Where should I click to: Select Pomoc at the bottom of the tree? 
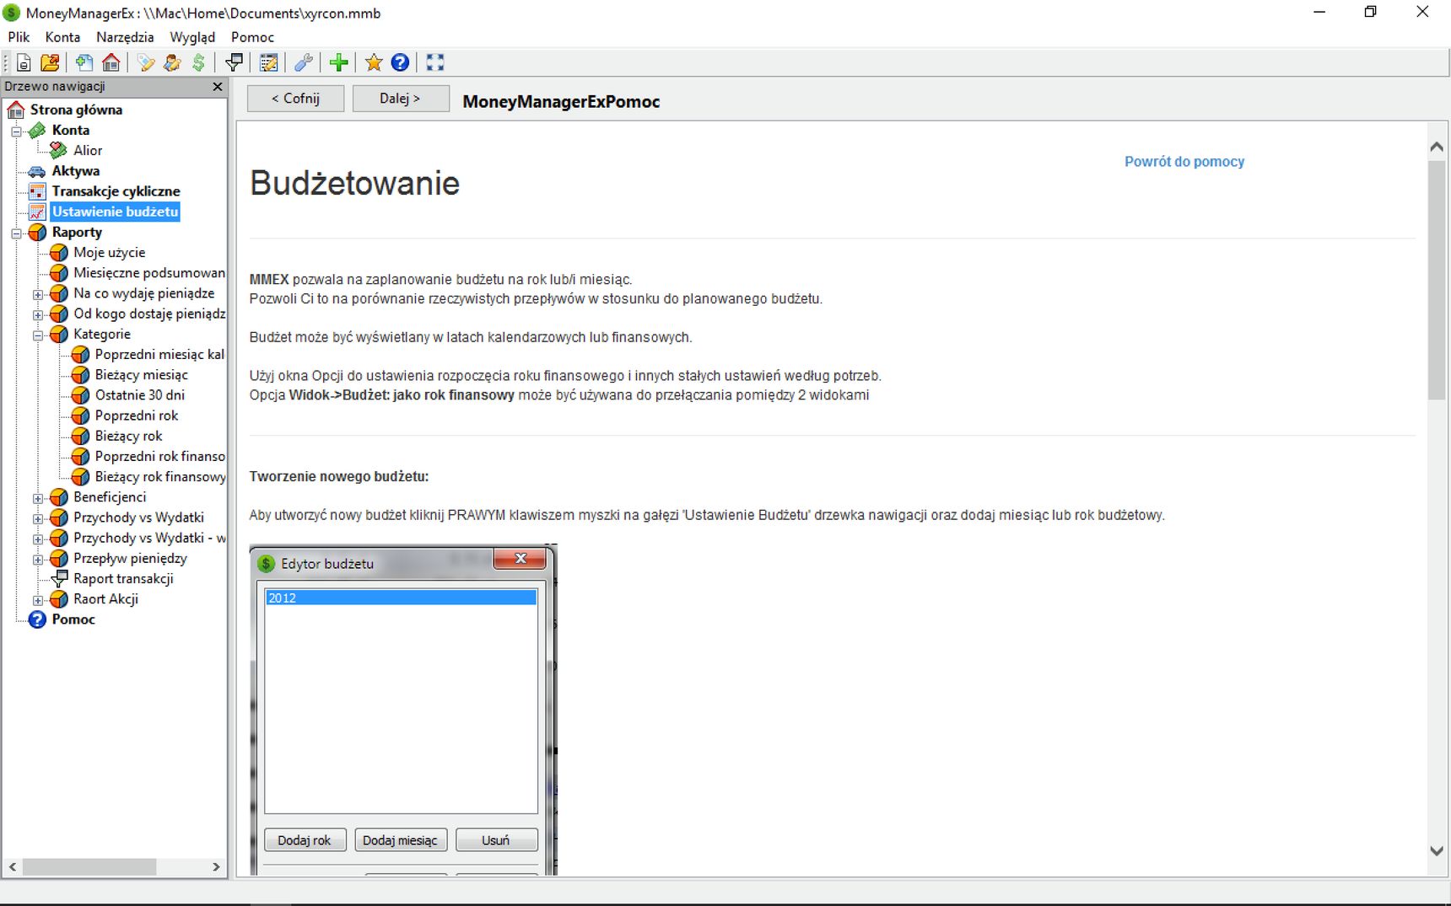[x=73, y=619]
